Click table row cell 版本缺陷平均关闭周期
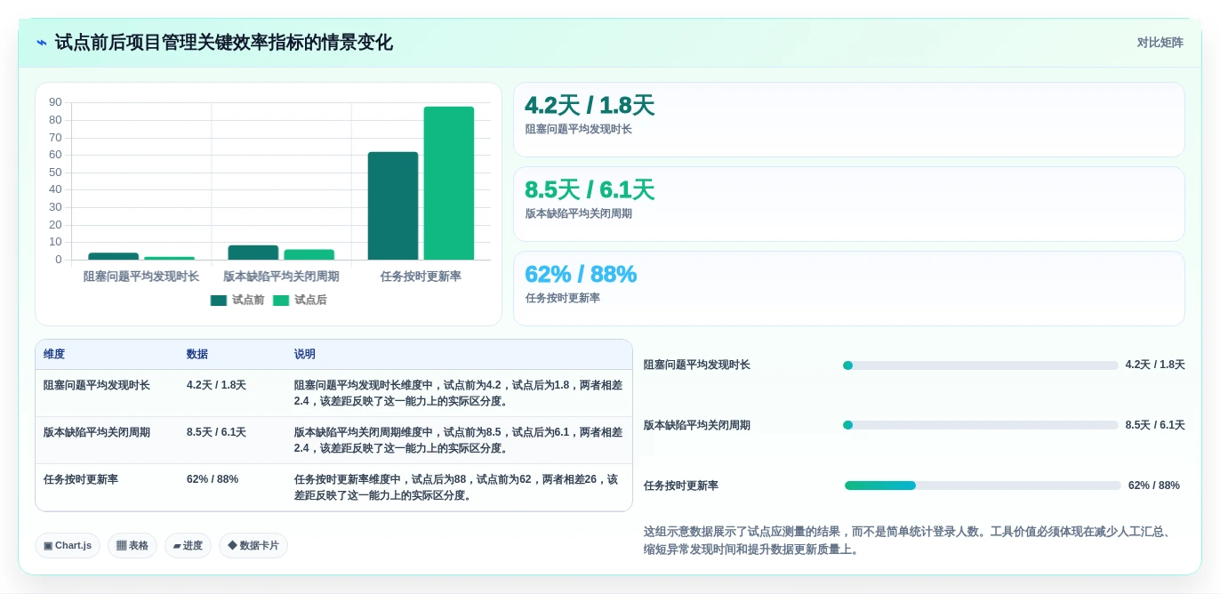The width and height of the screenshot is (1220, 594). point(97,432)
